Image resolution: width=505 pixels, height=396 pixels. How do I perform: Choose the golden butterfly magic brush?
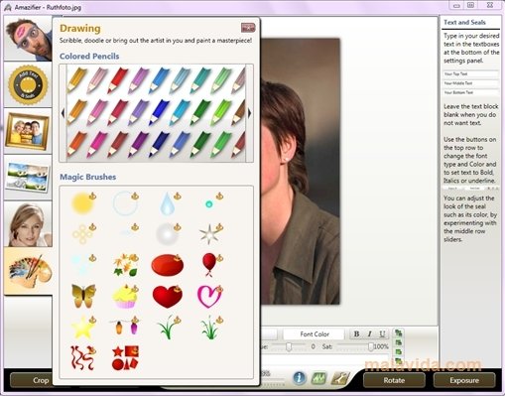tap(83, 296)
